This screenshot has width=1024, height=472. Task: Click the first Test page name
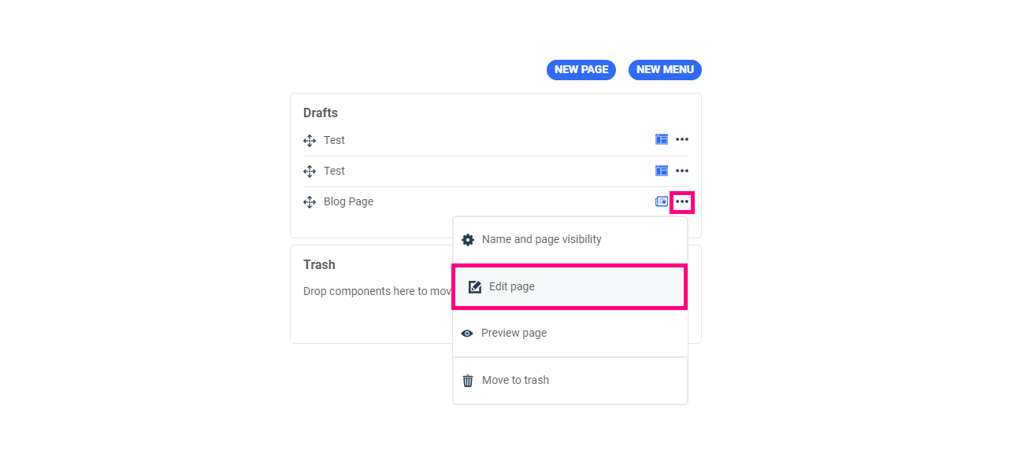click(334, 140)
